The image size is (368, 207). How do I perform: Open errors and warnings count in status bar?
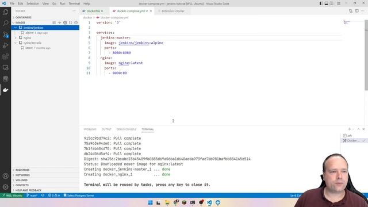pos(54,195)
